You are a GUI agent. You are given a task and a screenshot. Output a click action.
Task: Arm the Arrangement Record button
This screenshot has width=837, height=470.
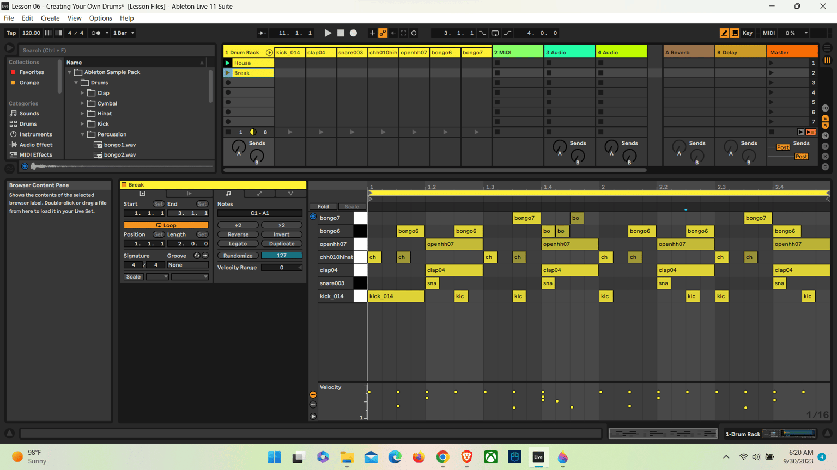point(353,33)
